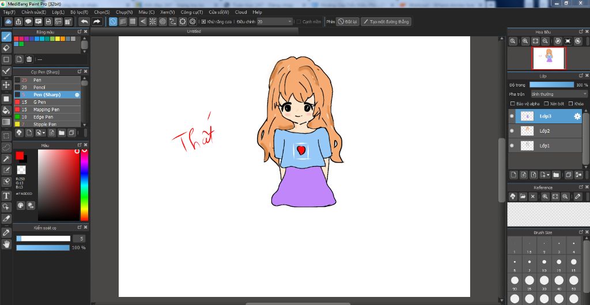The image size is (590, 305).
Task: Open the Cloud menu
Action: [241, 12]
